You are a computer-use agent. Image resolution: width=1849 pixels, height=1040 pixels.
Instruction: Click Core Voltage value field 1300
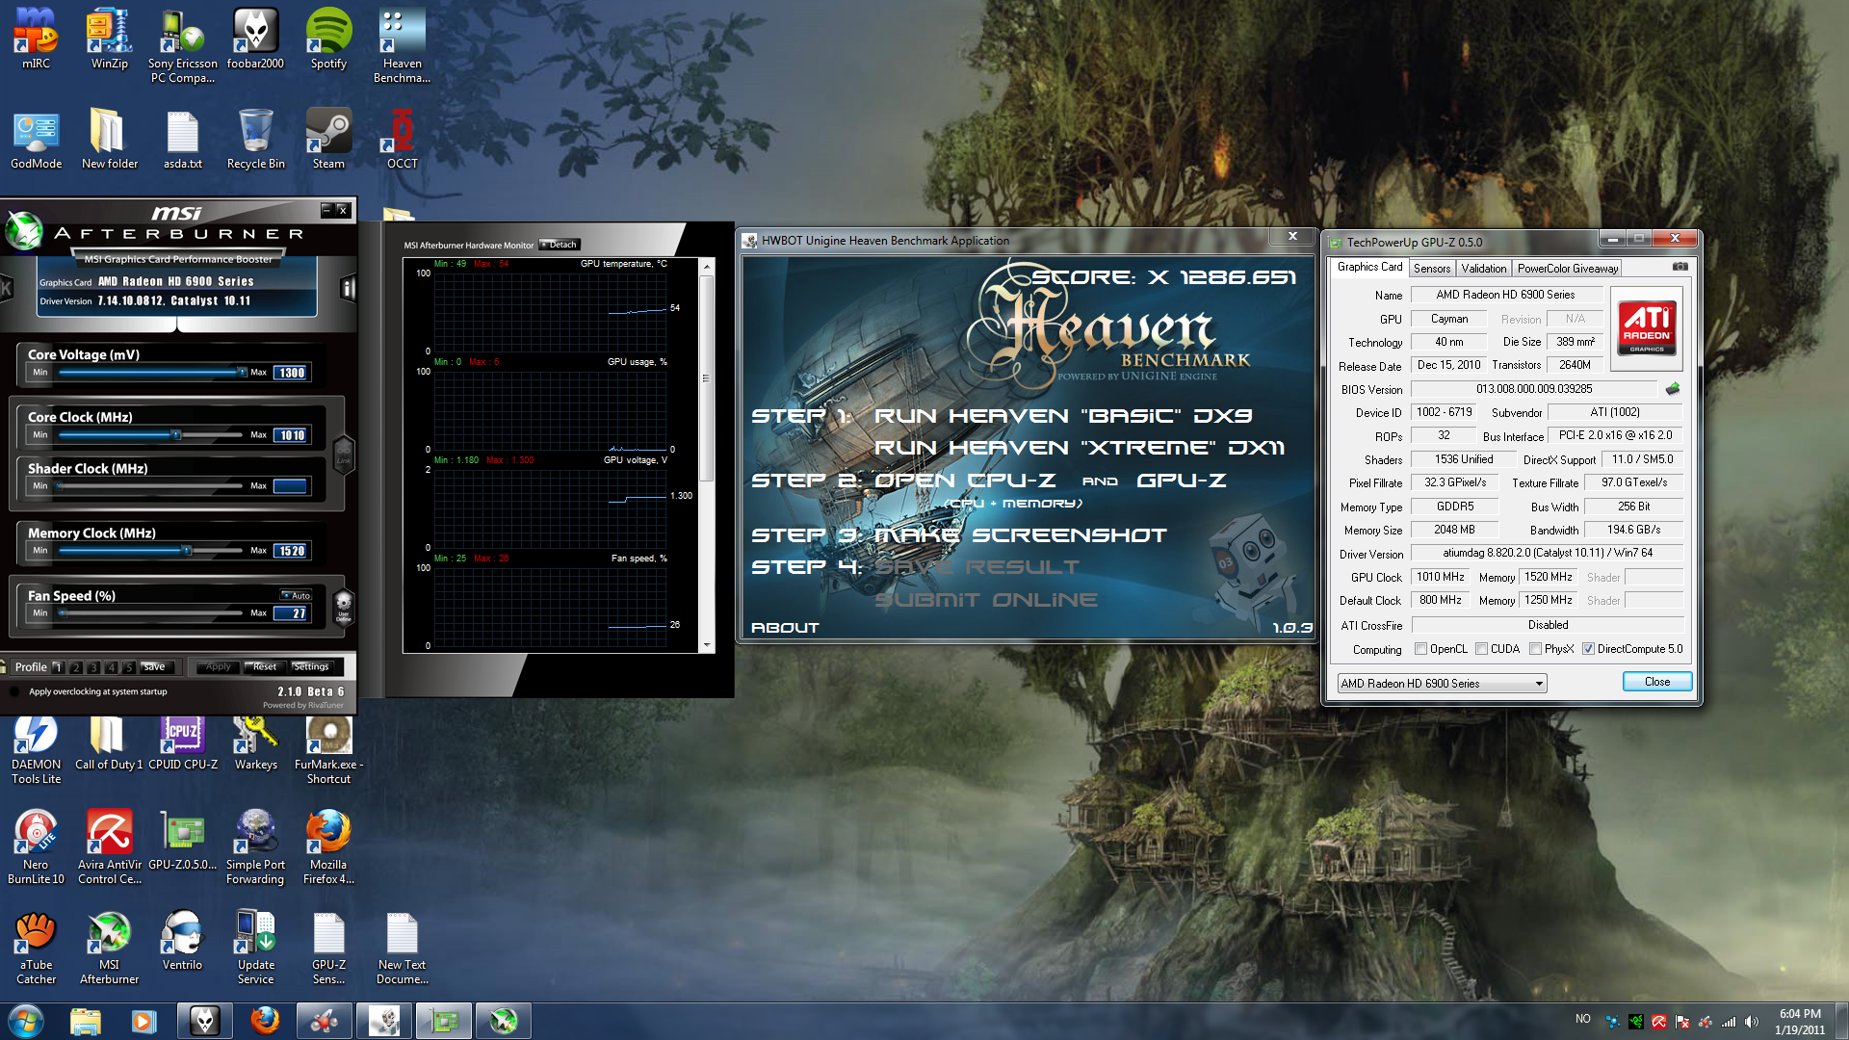tap(291, 373)
